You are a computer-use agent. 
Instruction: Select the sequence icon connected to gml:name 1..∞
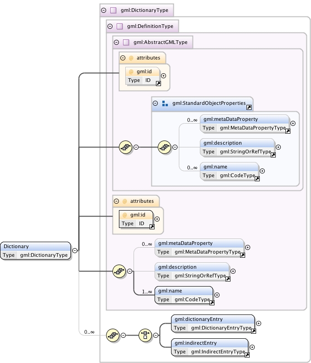[x=119, y=271]
